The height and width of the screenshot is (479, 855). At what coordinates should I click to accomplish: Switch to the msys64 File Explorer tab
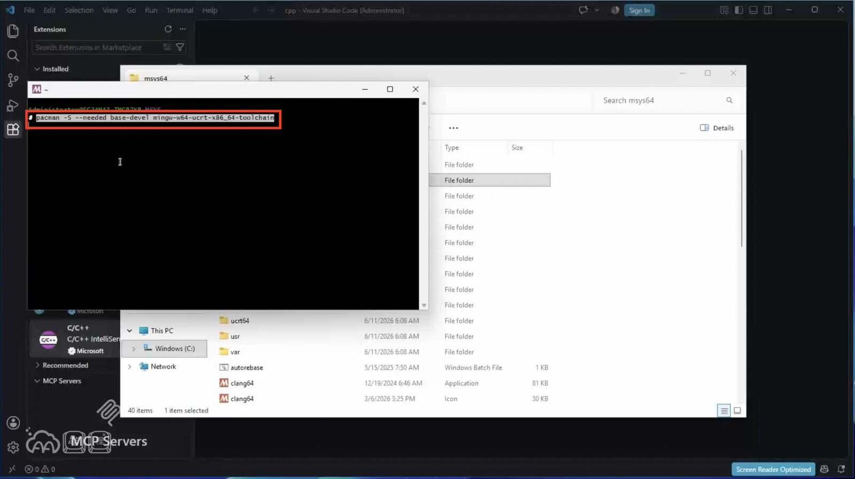[x=190, y=78]
